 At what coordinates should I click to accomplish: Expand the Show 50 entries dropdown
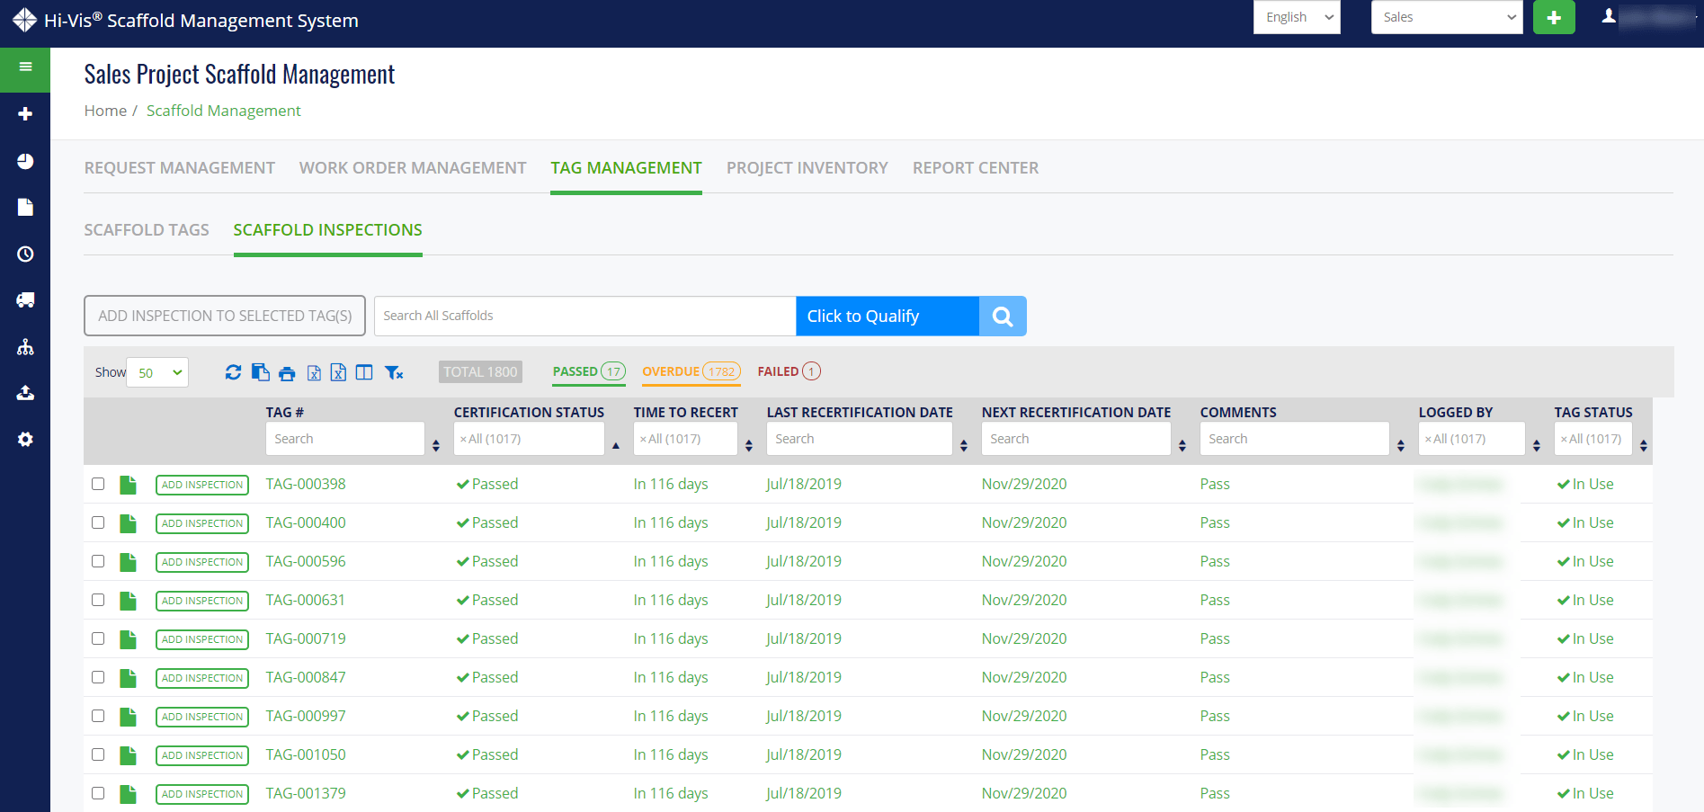[158, 372]
